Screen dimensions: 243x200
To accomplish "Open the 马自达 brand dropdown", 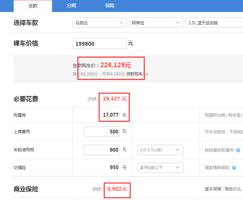I will (100, 22).
